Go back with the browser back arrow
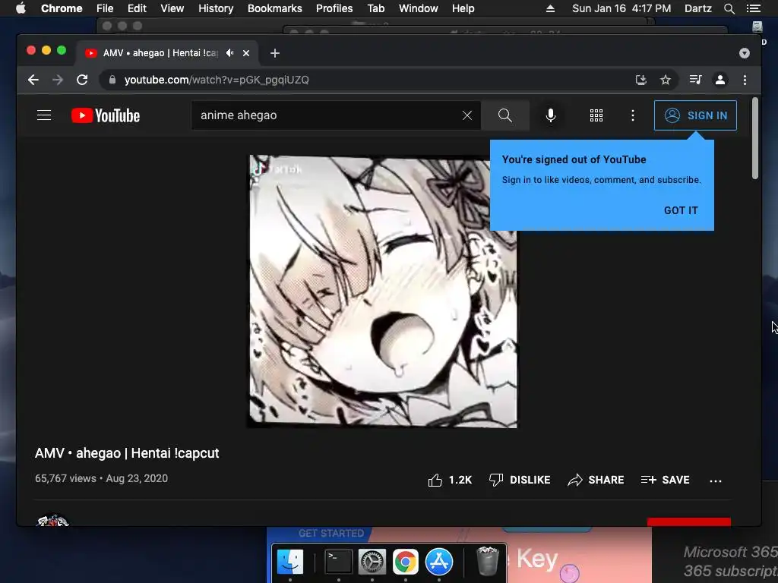This screenshot has width=778, height=583. click(x=33, y=80)
